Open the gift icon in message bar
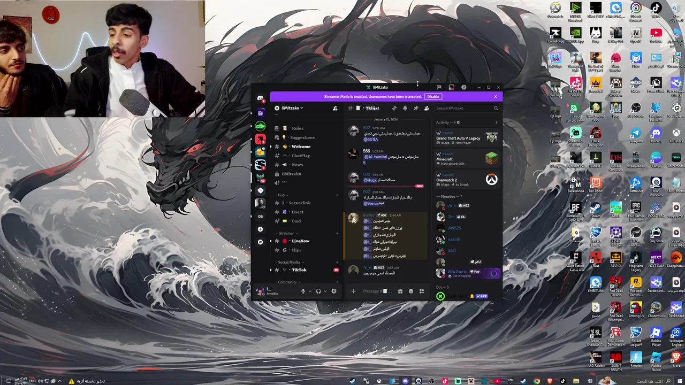Screen dimensions: 685x385 point(400,291)
